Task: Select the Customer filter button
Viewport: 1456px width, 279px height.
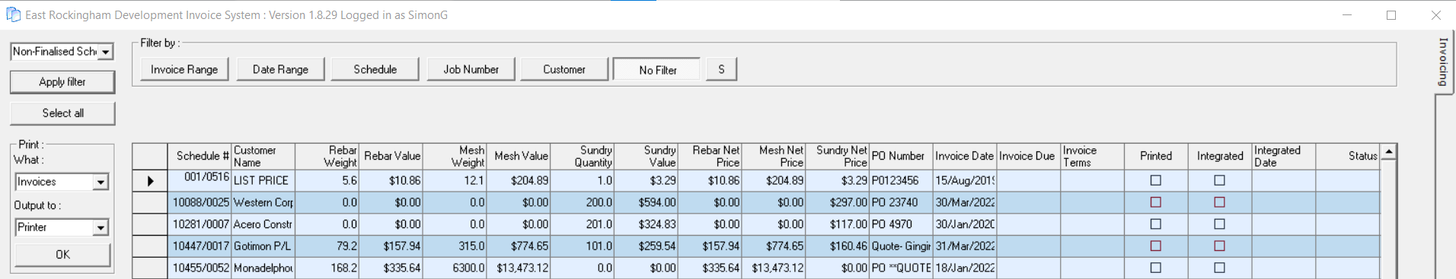Action: pyautogui.click(x=564, y=69)
